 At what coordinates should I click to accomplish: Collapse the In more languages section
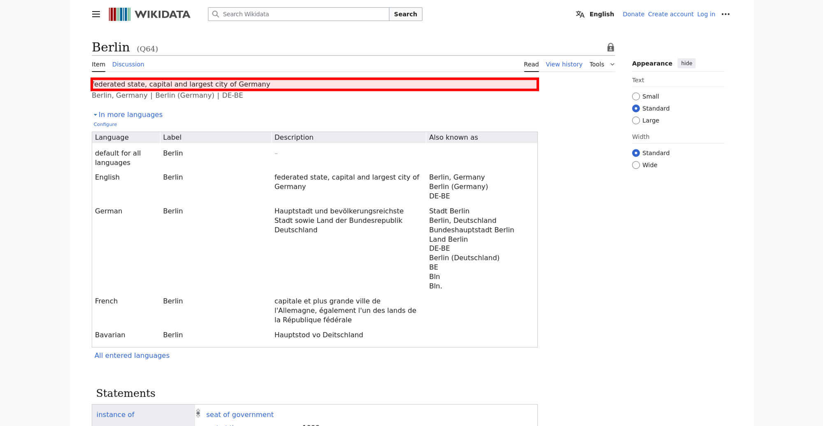128,114
